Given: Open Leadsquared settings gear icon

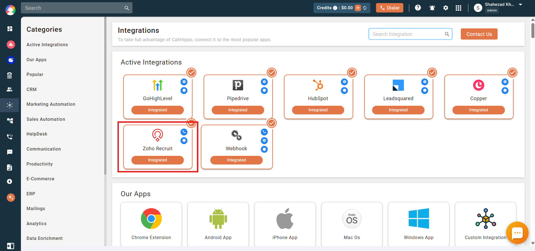Looking at the screenshot, I should 425,82.
